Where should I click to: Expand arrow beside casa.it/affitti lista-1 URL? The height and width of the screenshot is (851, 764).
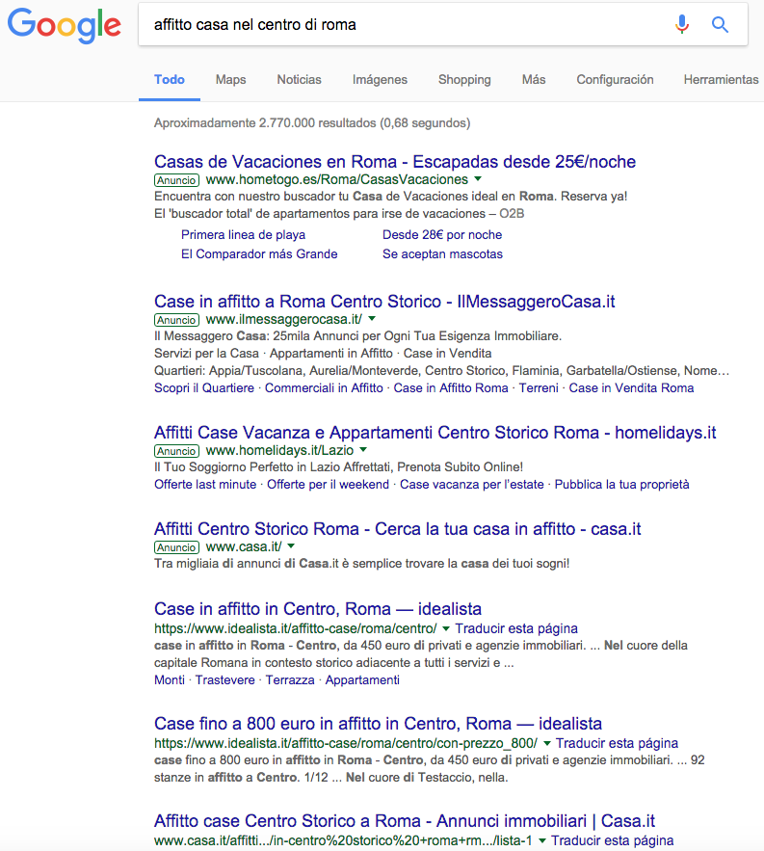pos(542,840)
